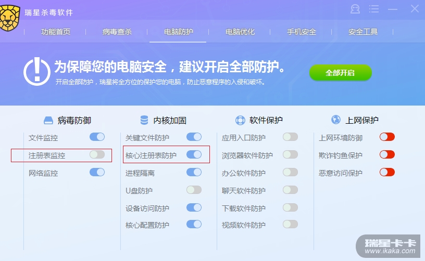Toggle the red 上网环境防御 switch
The width and height of the screenshot is (425, 261).
(x=387, y=137)
